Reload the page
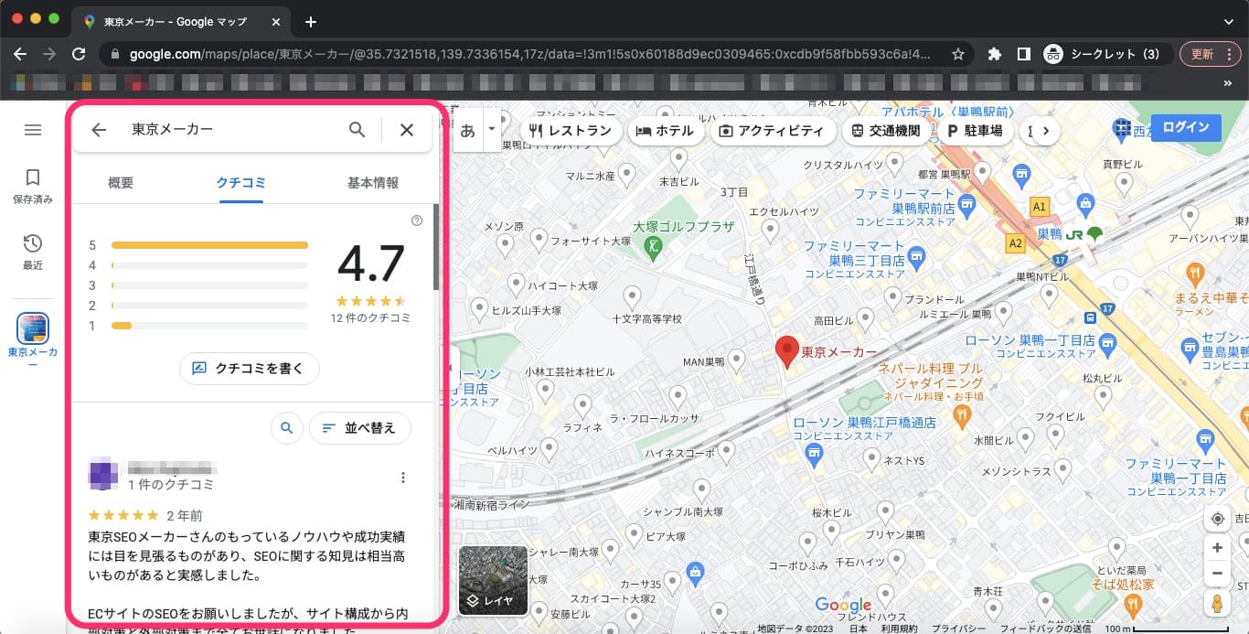 pos(79,54)
